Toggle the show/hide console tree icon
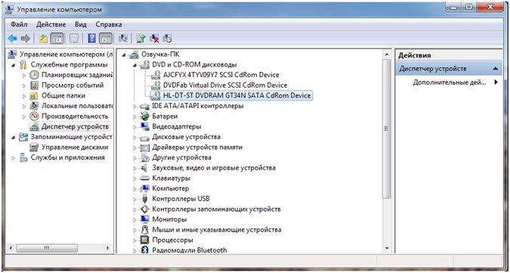 pyautogui.click(x=57, y=39)
